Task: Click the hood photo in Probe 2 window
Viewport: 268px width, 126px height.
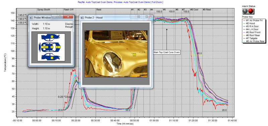Action: pyautogui.click(x=116, y=54)
